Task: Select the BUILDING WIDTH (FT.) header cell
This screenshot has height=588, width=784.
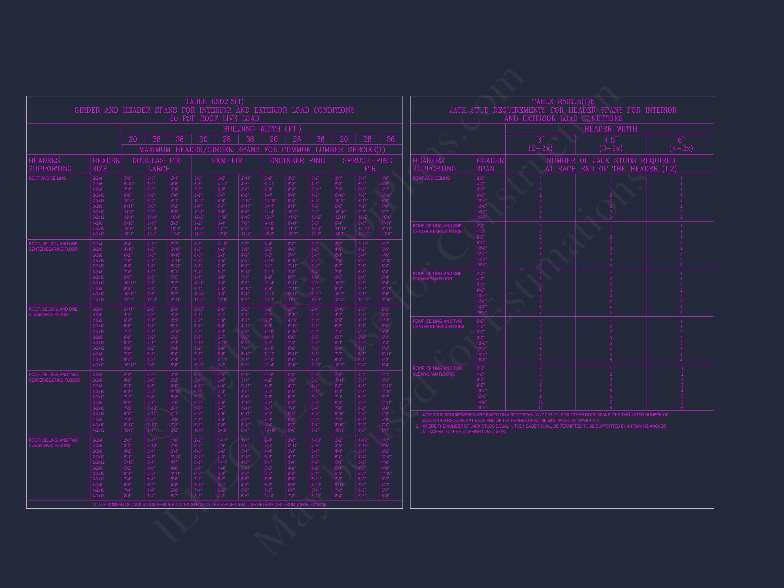Action: (262, 129)
